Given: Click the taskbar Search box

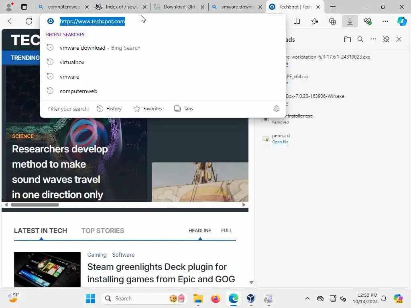Looking at the screenshot, I should [x=144, y=298].
